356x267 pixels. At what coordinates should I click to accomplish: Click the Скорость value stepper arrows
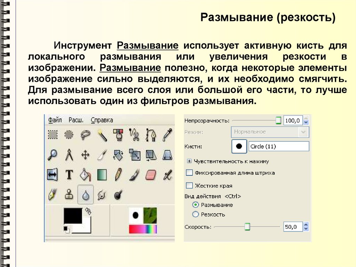point(306,227)
